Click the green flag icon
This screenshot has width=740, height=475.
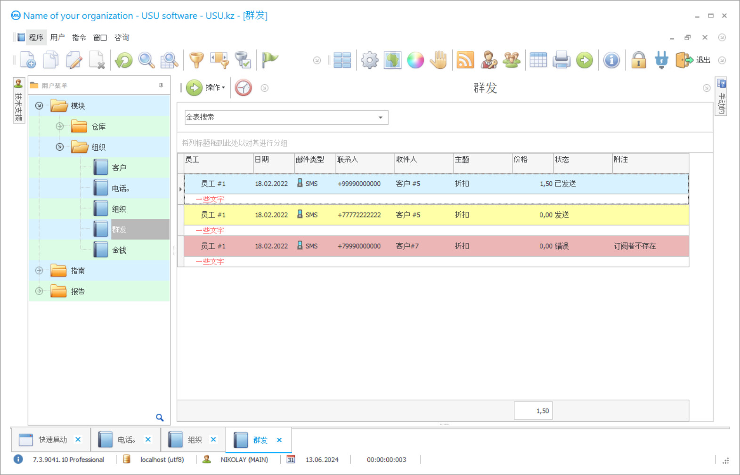point(270,59)
